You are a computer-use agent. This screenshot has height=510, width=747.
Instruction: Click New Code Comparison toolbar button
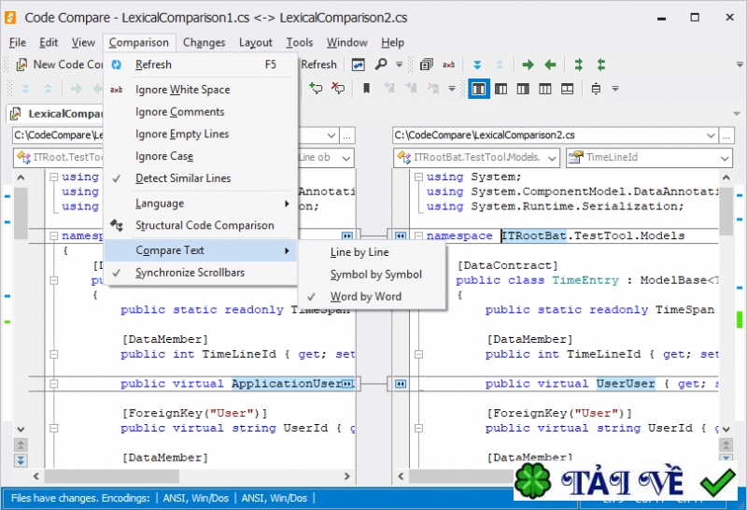click(x=58, y=64)
